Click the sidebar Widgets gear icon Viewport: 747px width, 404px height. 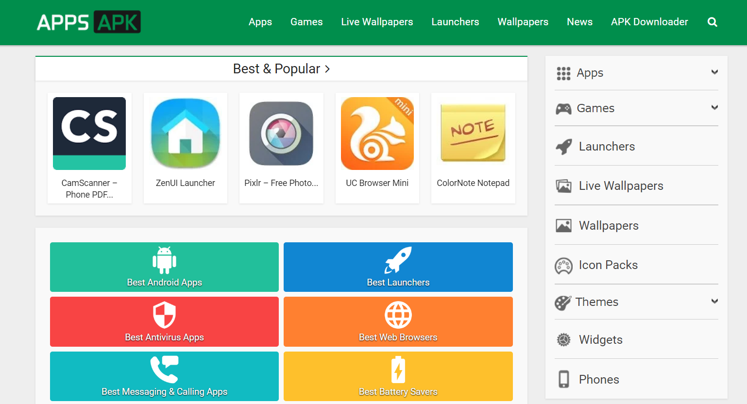[563, 340]
